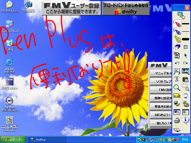Click the save-to-floppy icon with folder
191x143 pixels.
[177, 104]
